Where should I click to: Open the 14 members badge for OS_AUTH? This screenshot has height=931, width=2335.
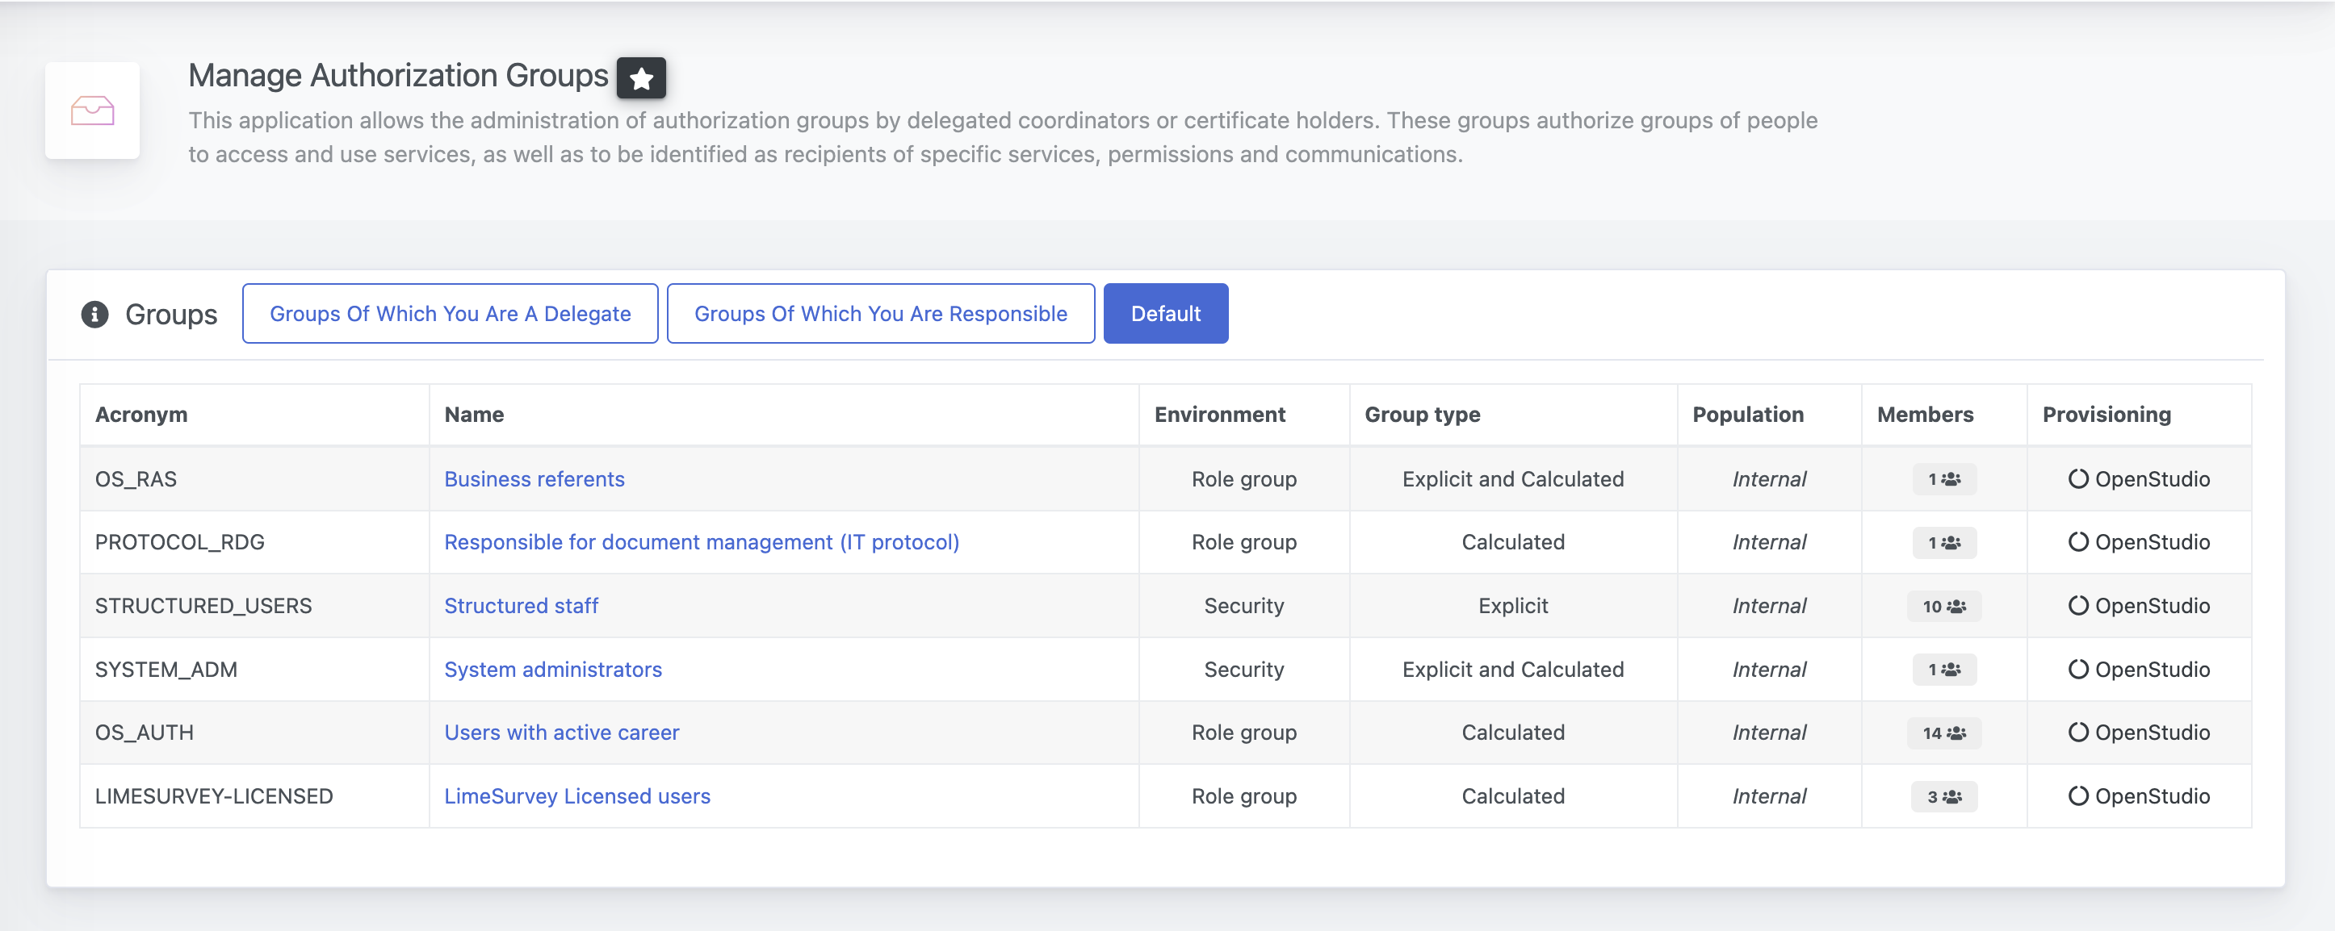[1943, 733]
